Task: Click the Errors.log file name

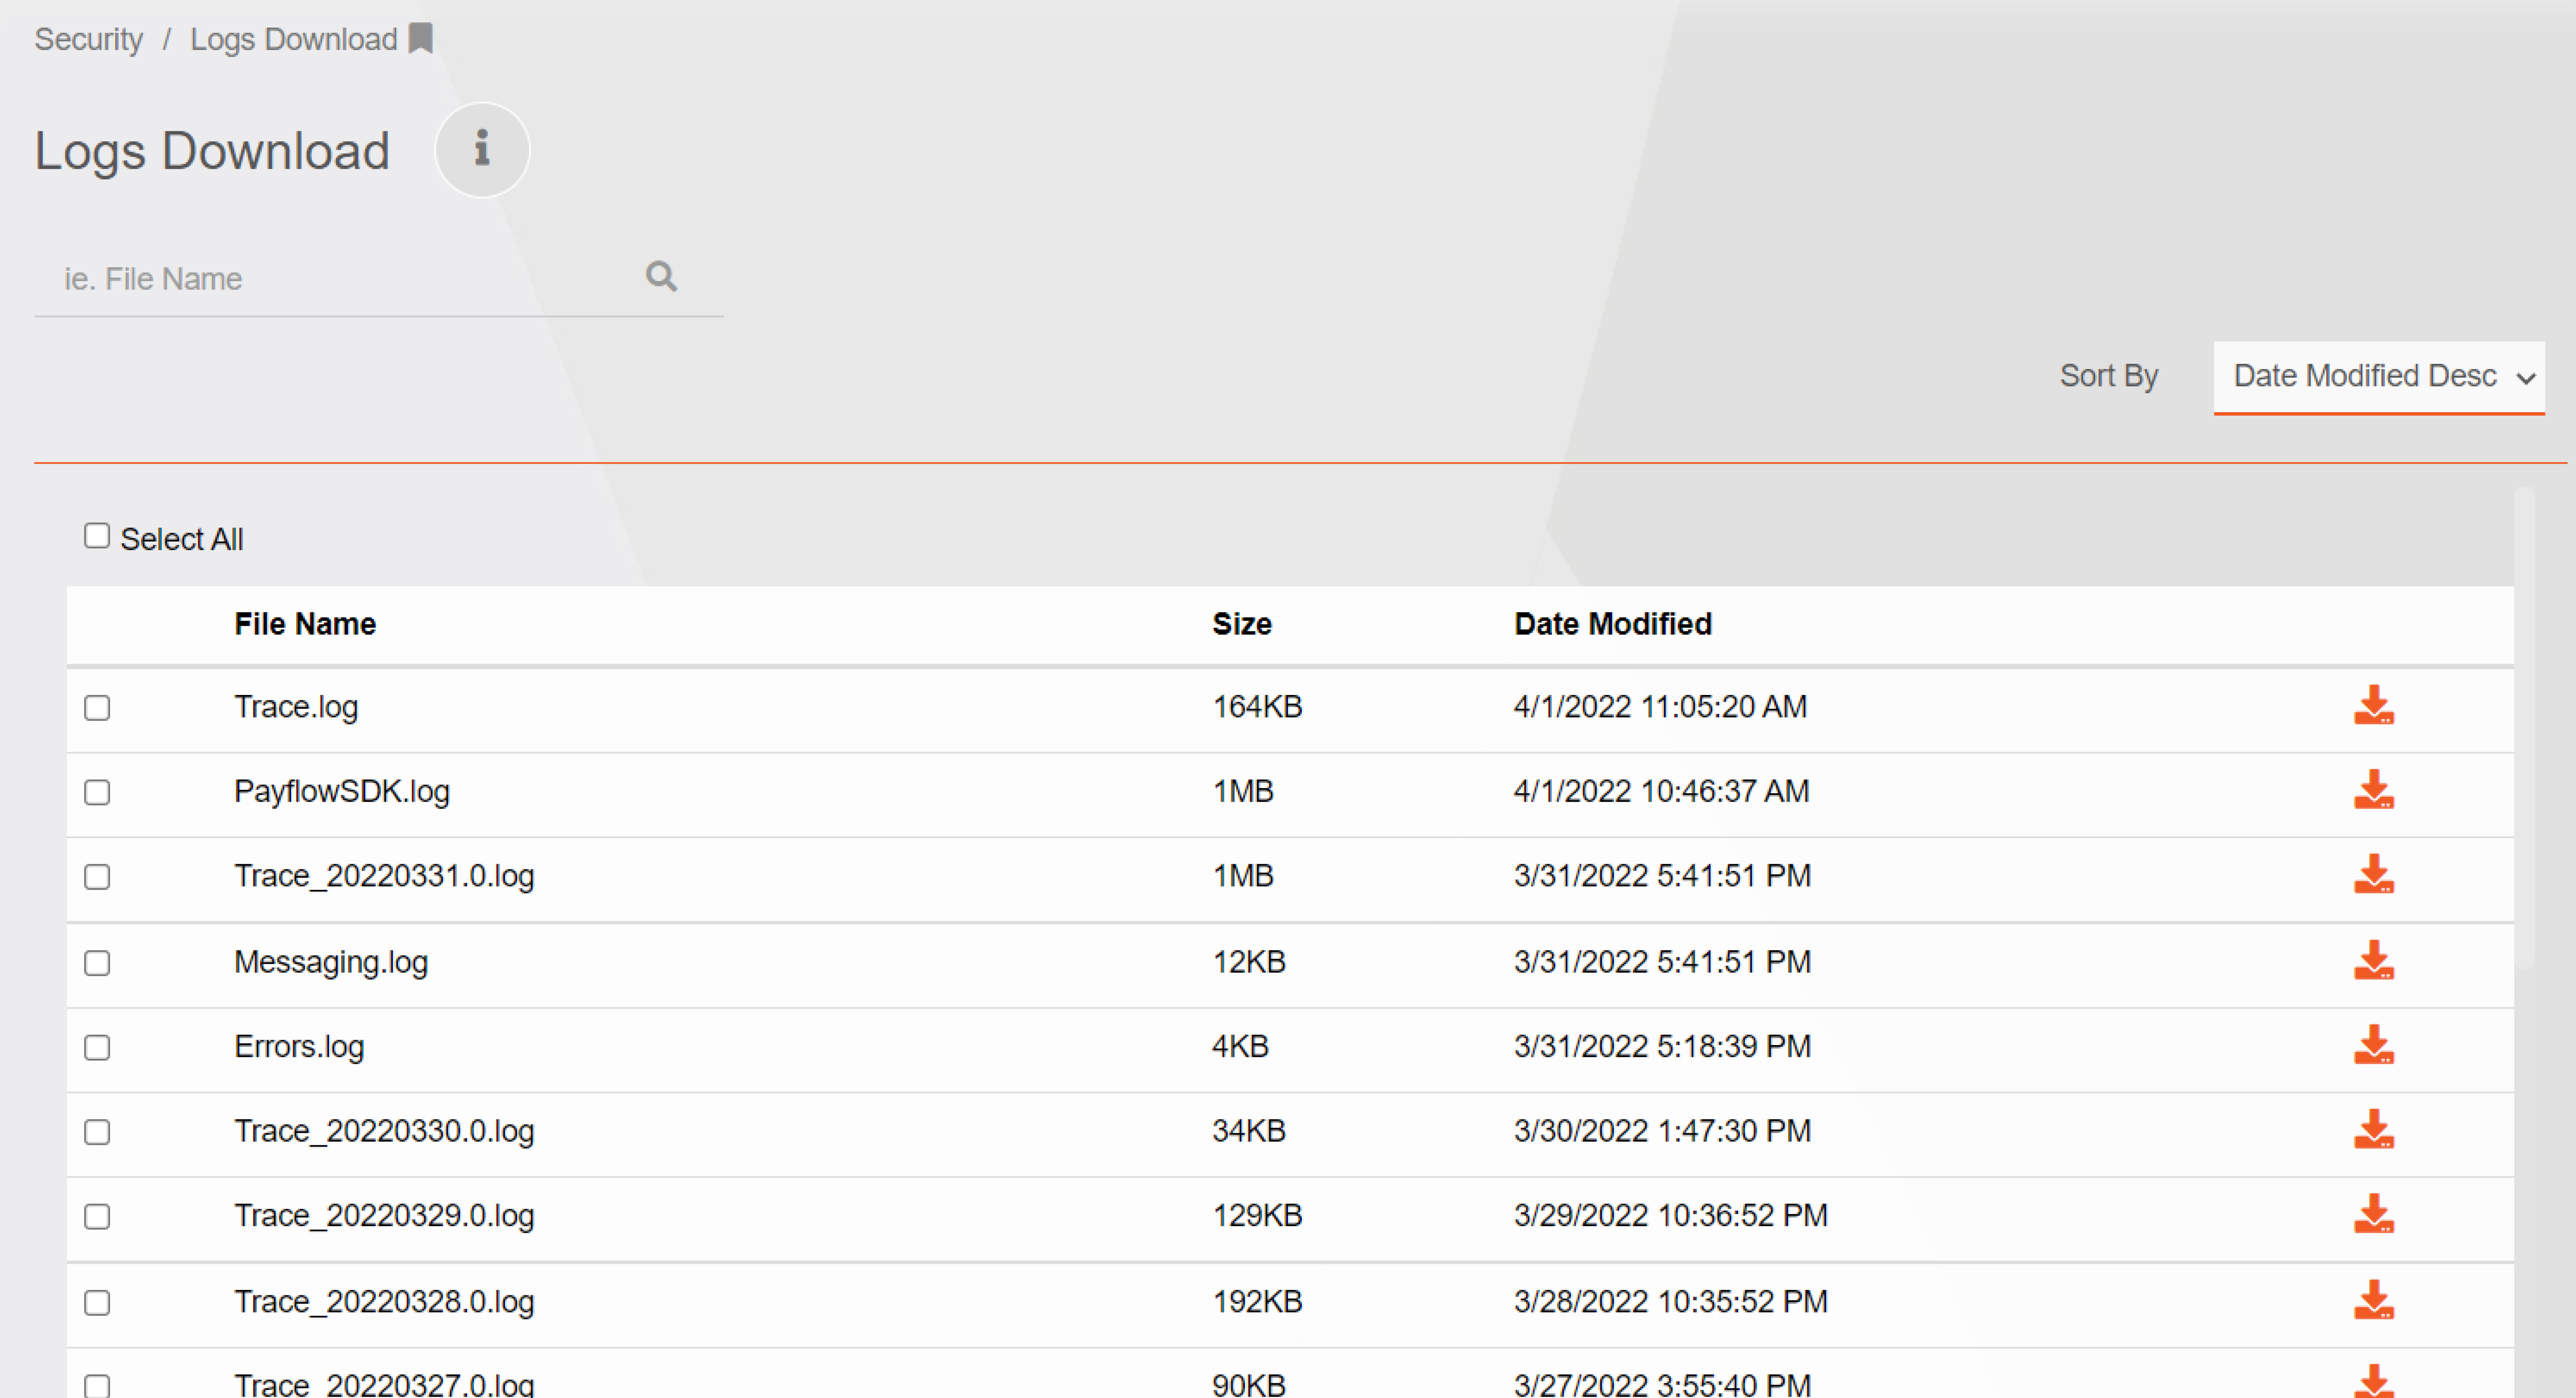Action: (299, 1047)
